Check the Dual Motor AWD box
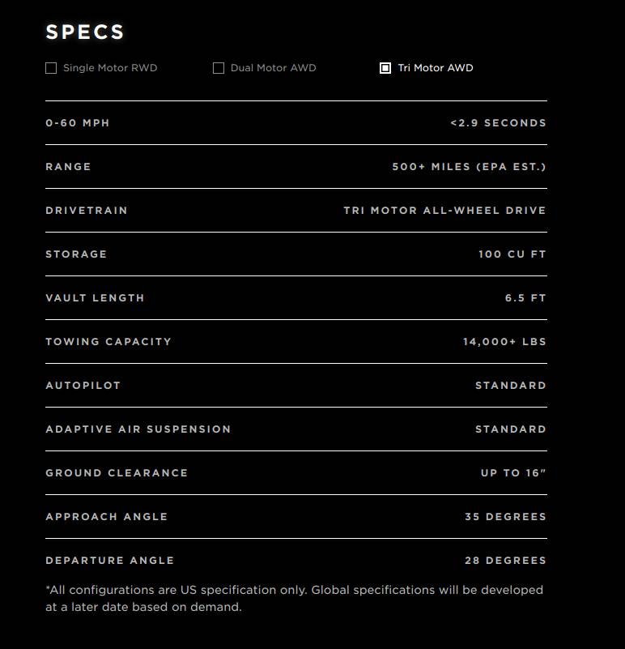 219,68
